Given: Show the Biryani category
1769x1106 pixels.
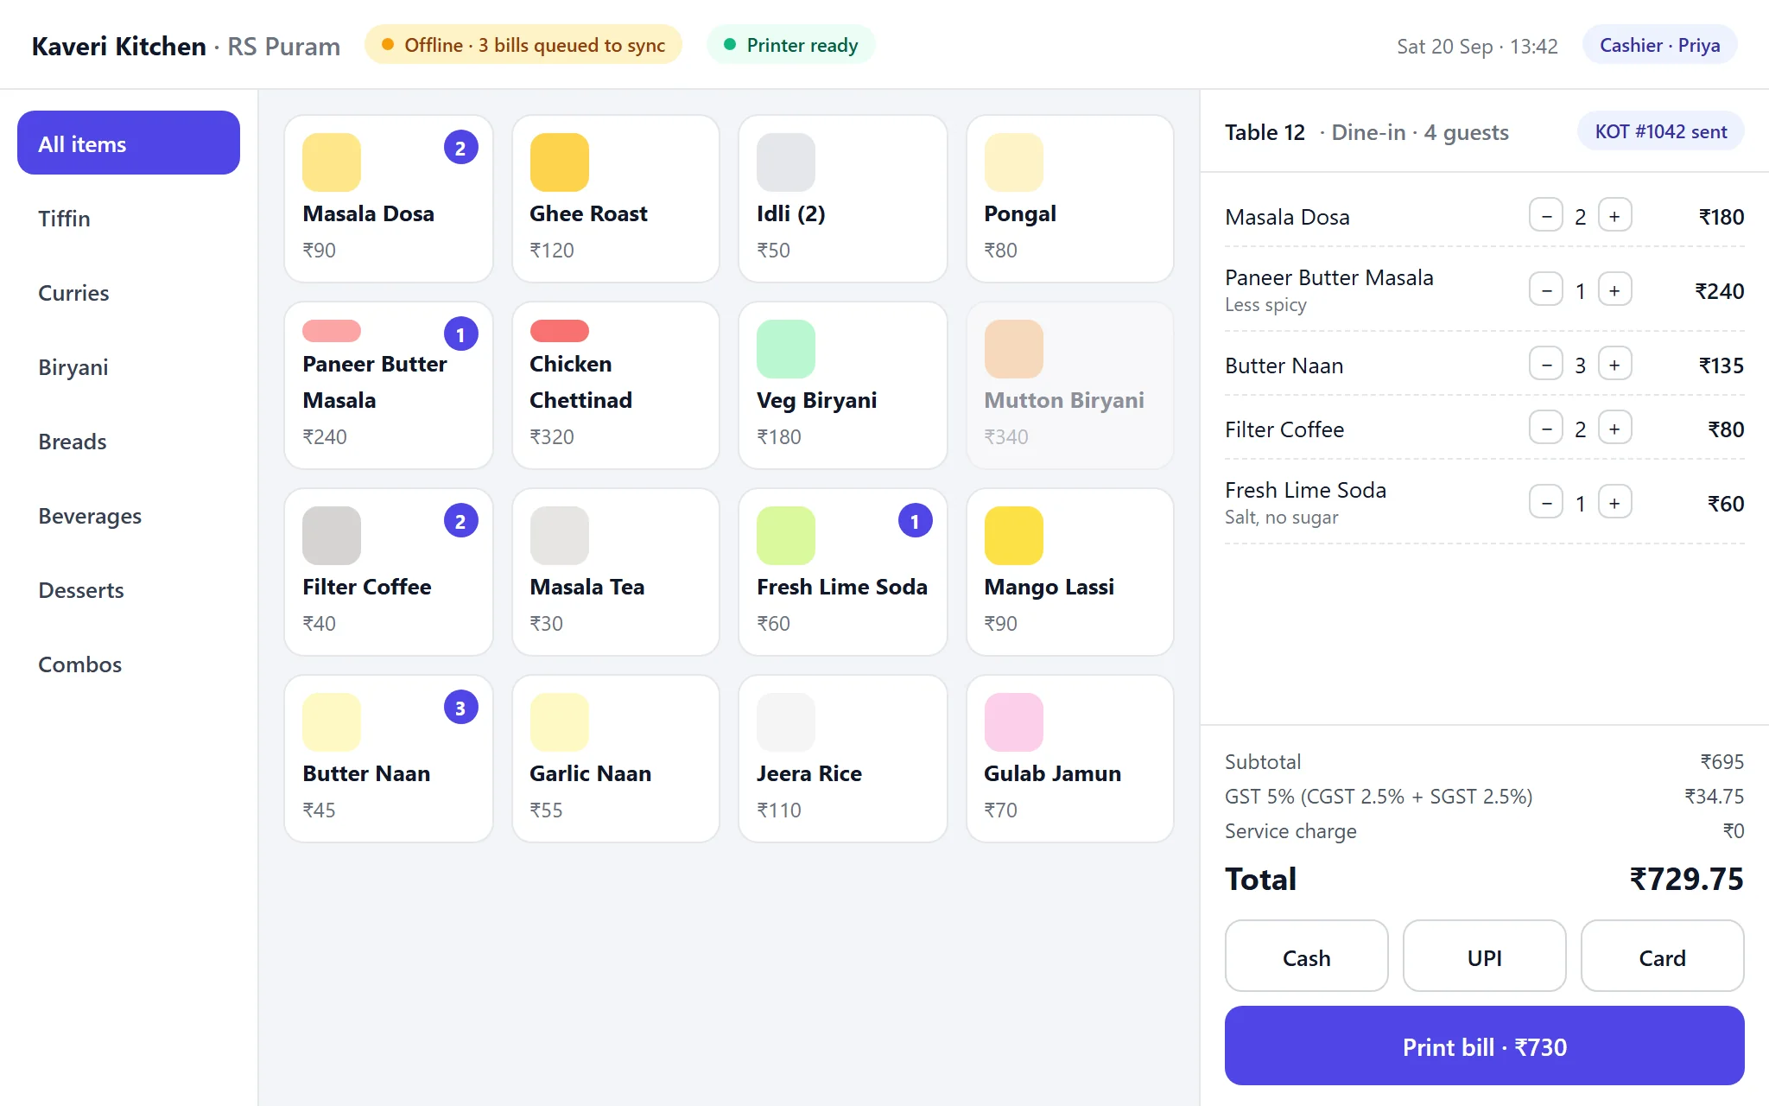Looking at the screenshot, I should 129,366.
